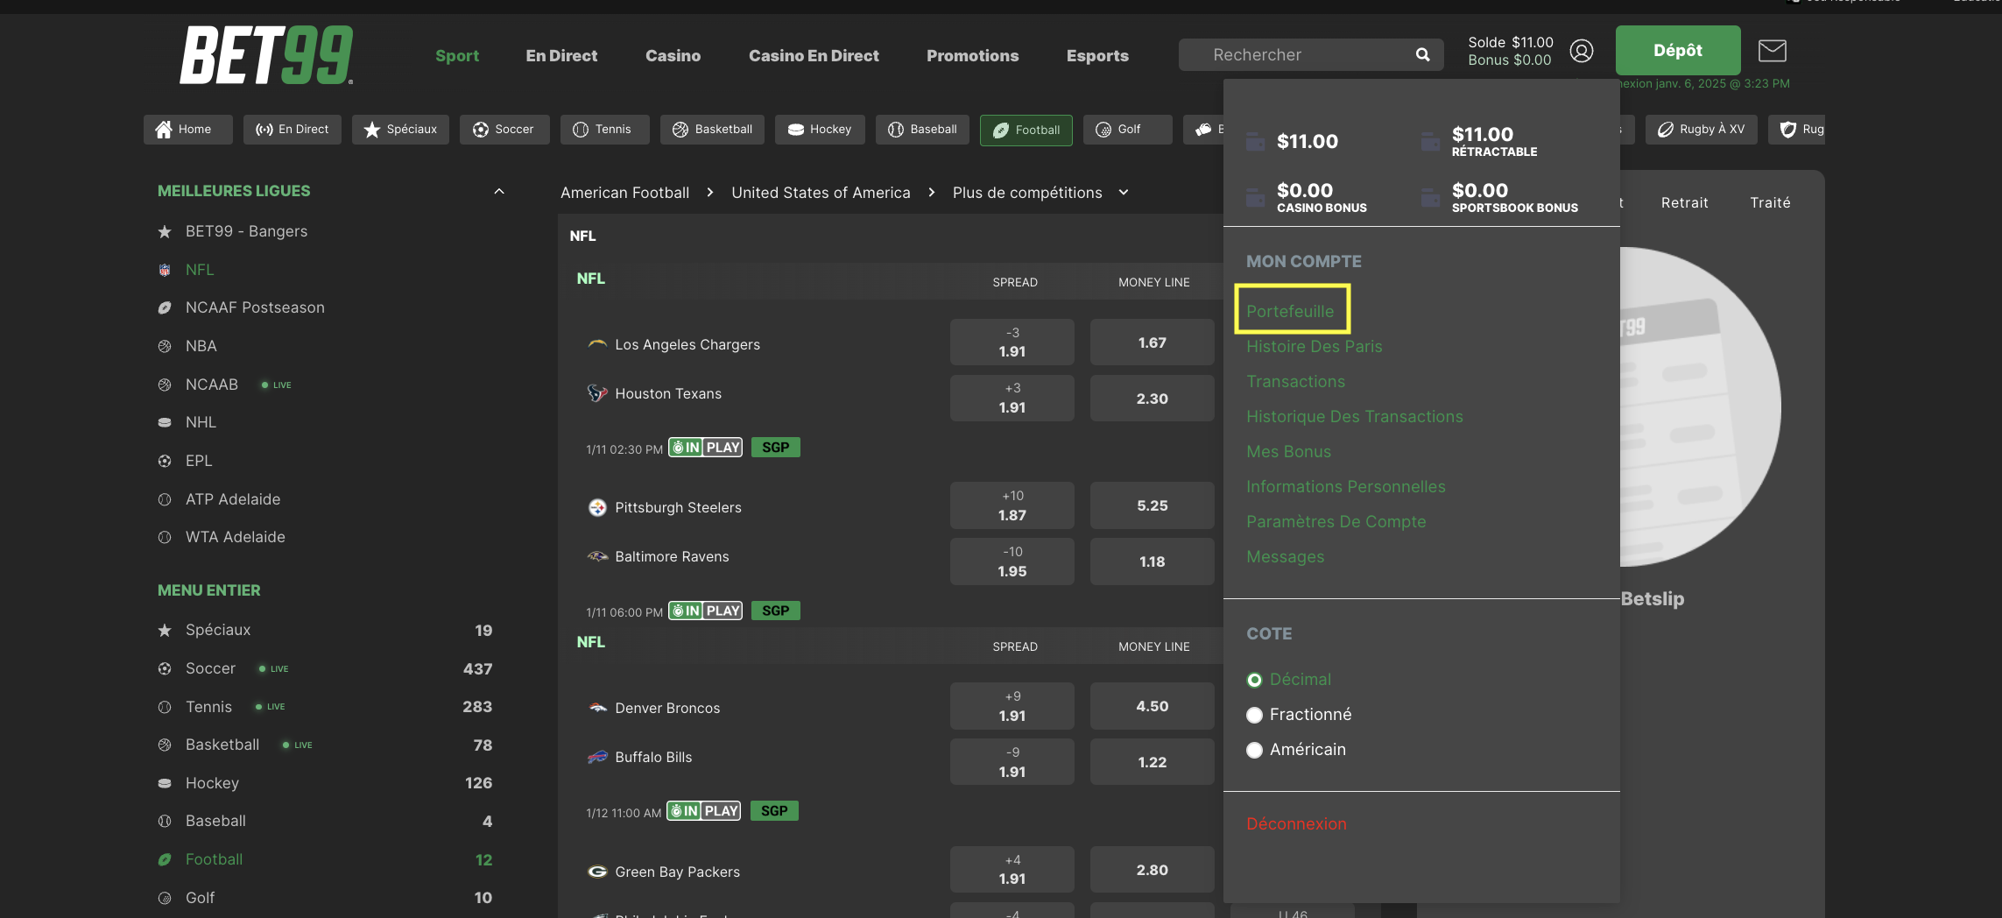Select Spéciaux star chip
This screenshot has width=2002, height=918.
tap(400, 130)
